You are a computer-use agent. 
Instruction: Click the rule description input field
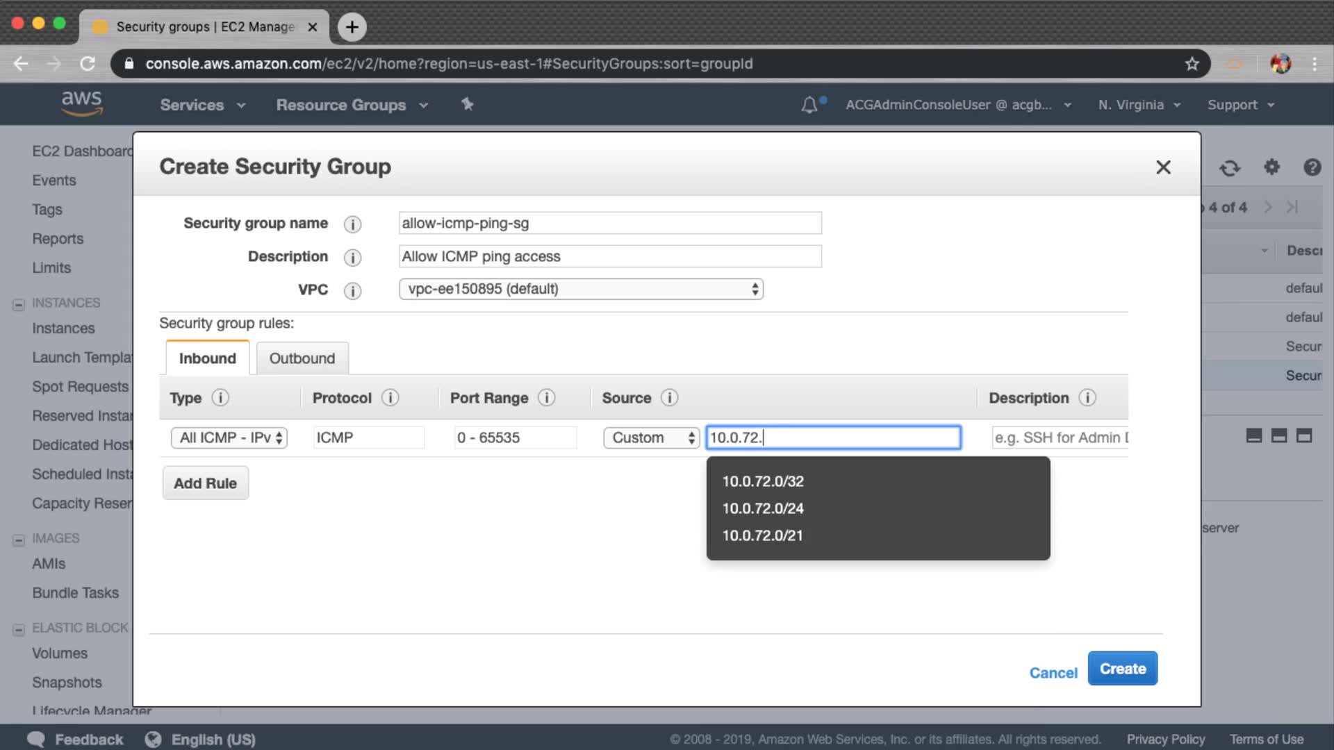(x=1059, y=437)
